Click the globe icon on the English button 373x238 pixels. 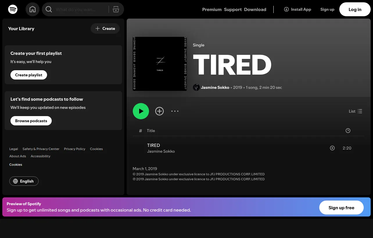point(16,181)
